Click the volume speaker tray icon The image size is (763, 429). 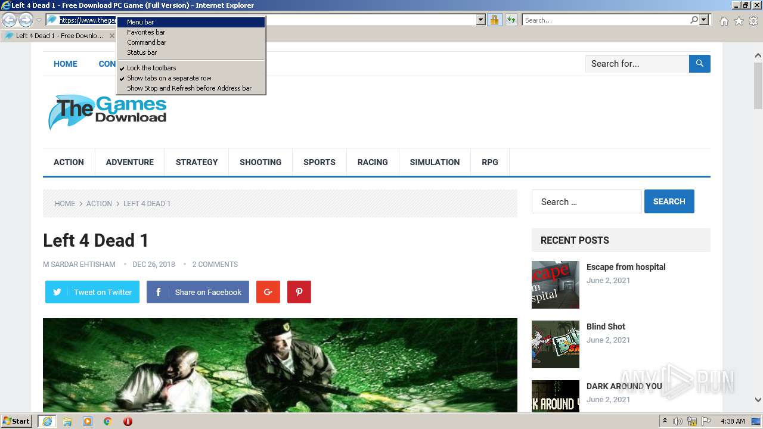pyautogui.click(x=678, y=421)
